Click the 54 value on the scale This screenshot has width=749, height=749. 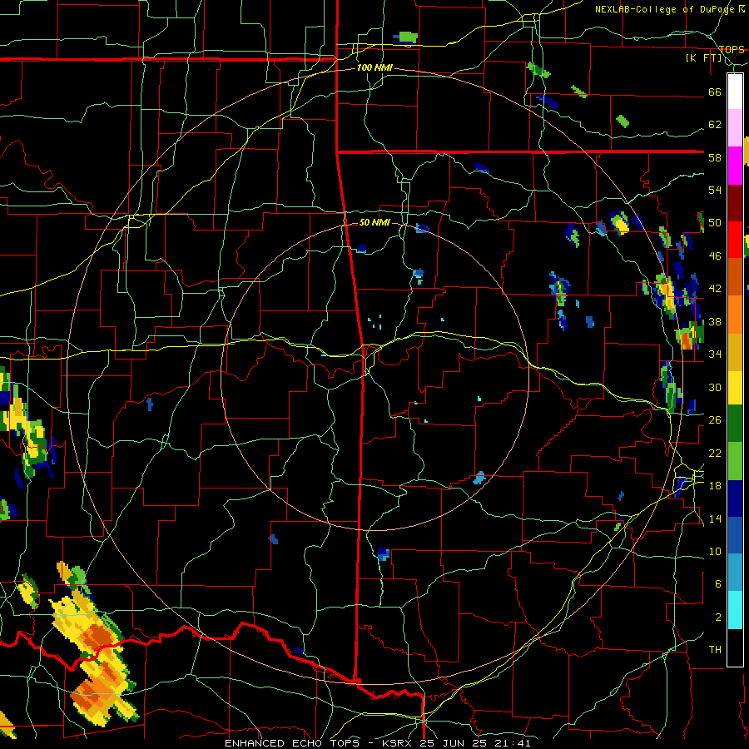point(715,190)
